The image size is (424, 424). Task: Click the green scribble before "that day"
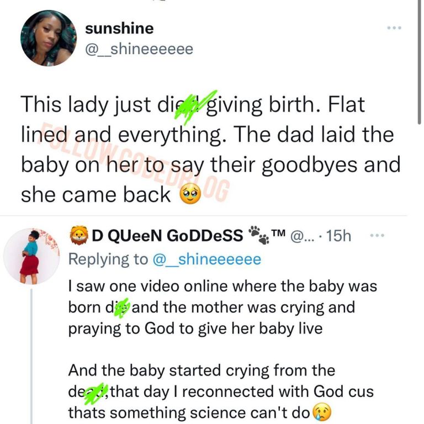tap(99, 391)
